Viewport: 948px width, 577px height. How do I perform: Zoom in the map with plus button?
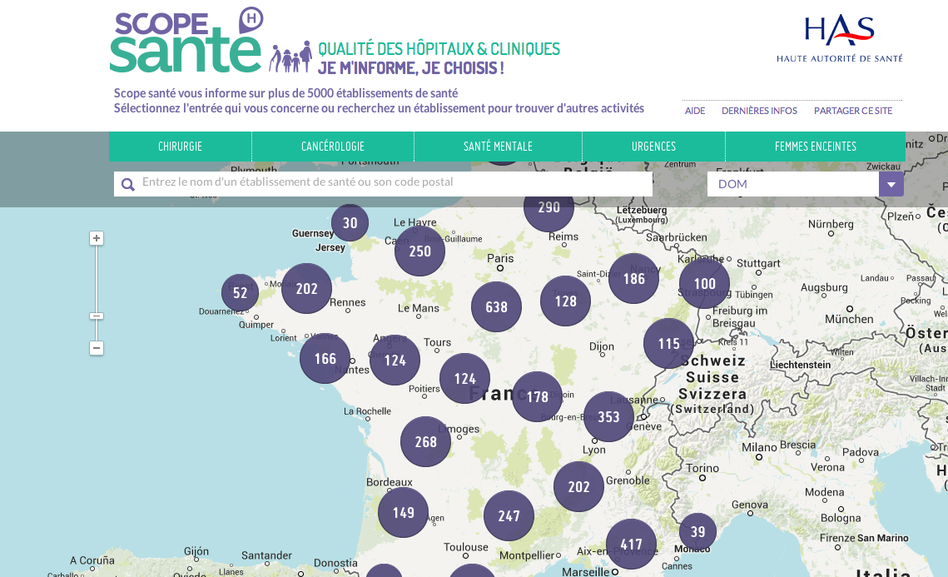tap(97, 238)
